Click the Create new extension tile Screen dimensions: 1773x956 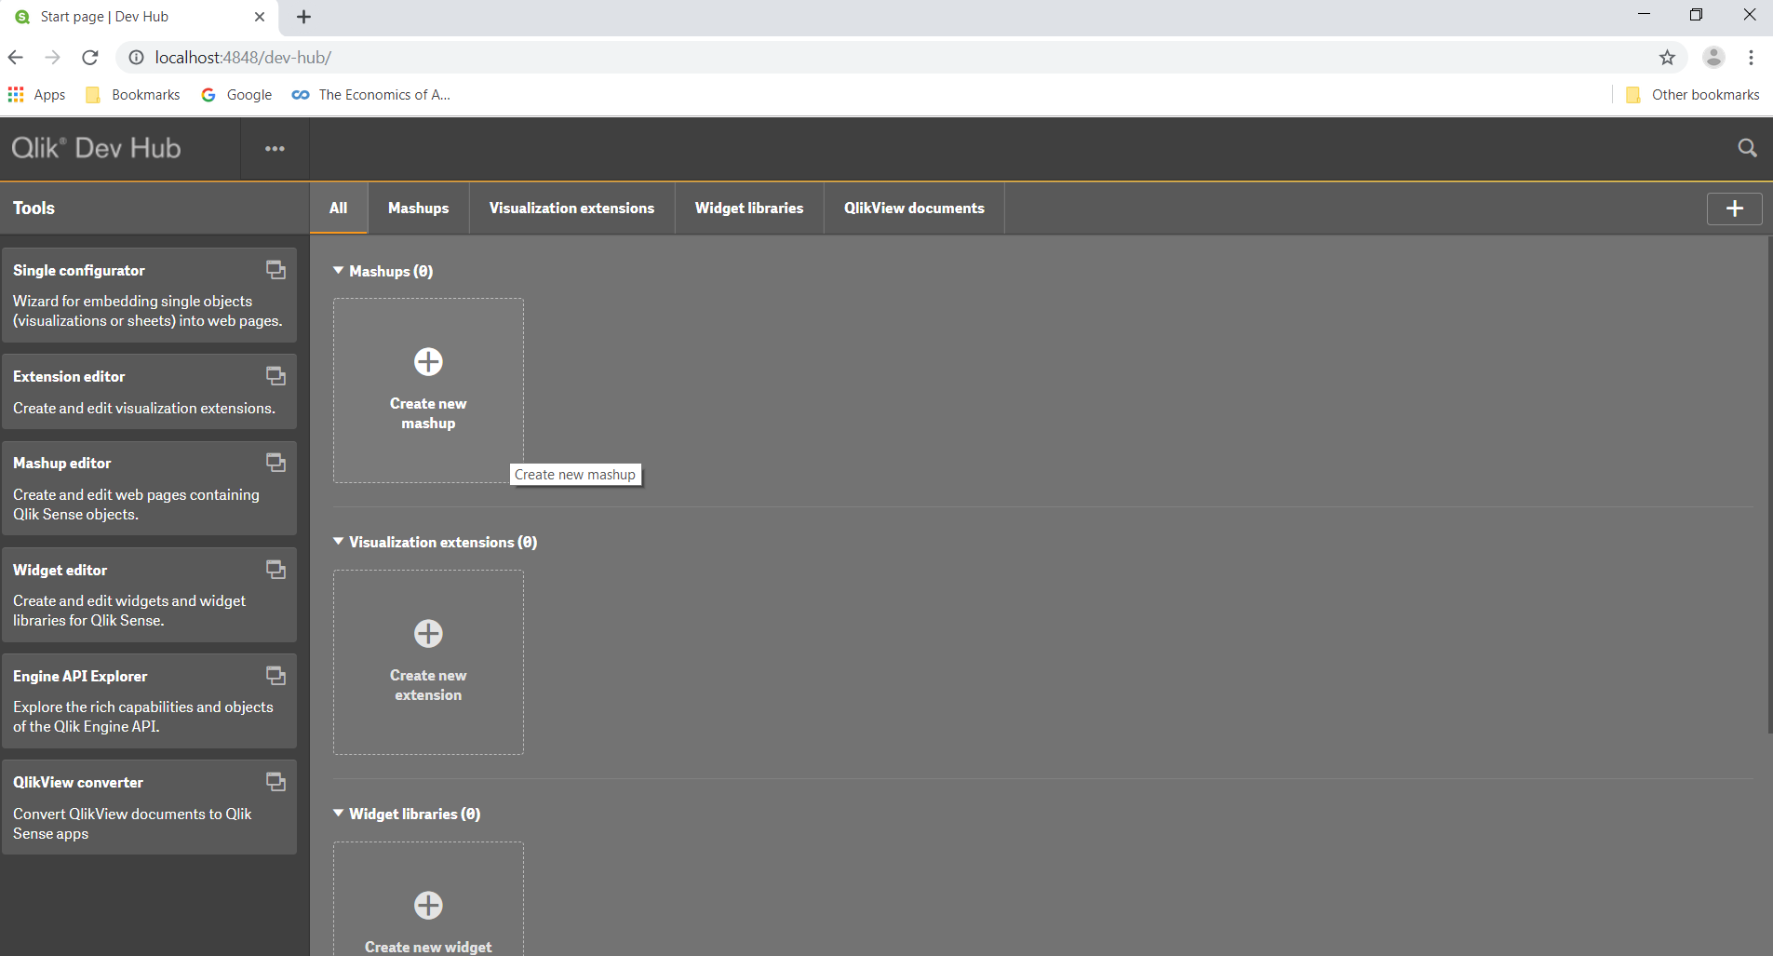click(428, 662)
